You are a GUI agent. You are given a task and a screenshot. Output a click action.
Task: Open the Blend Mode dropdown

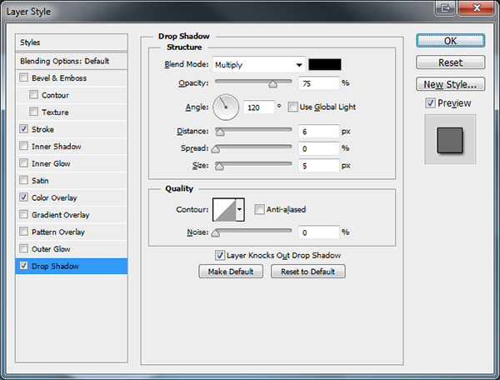(x=258, y=65)
